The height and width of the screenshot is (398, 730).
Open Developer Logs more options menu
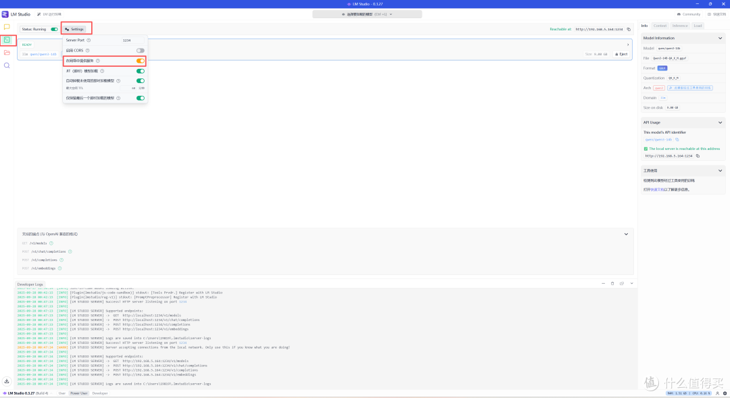604,284
